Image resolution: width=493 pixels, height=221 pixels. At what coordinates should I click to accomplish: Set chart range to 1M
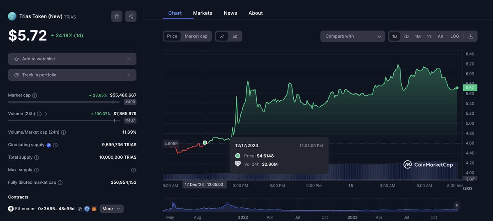[x=418, y=36]
